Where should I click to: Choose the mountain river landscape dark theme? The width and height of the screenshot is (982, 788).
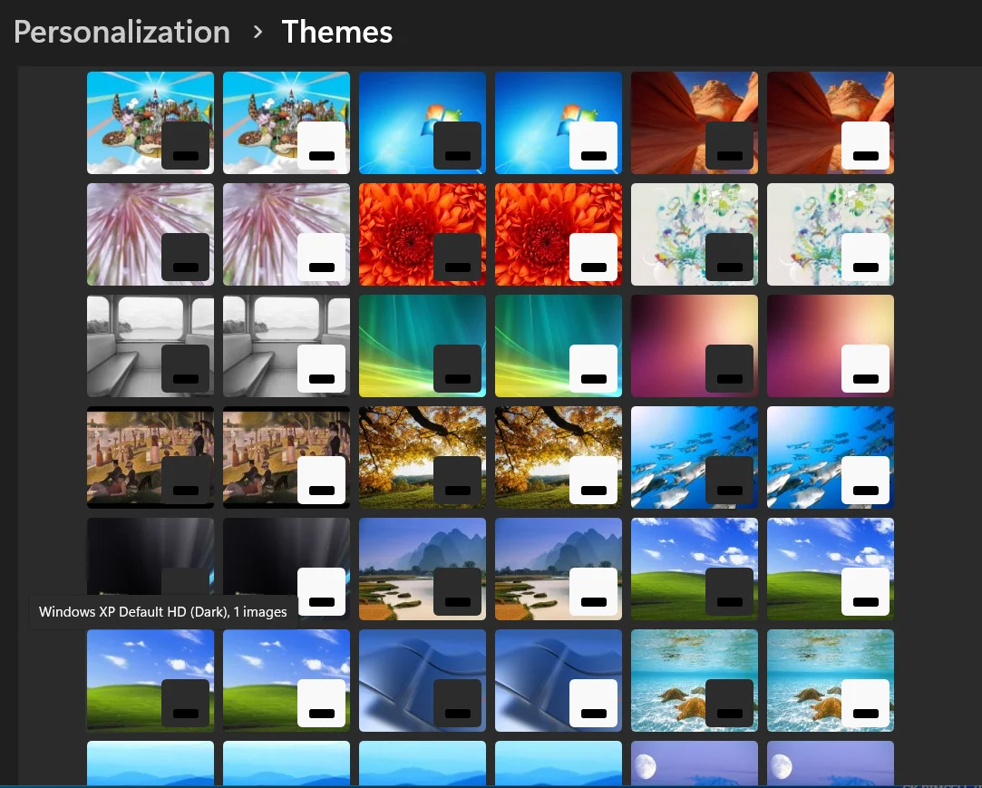423,569
